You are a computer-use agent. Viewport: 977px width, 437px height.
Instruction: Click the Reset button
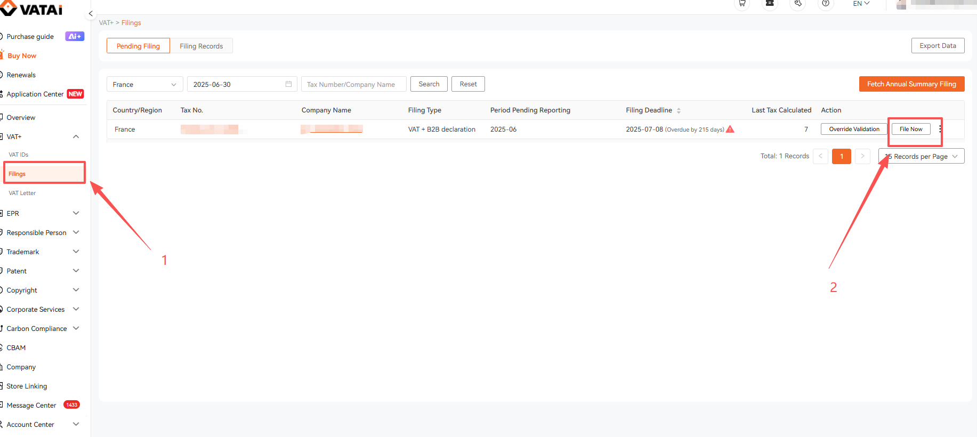(x=469, y=84)
